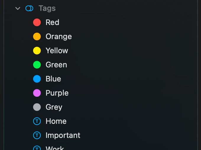The height and width of the screenshot is (150, 201).
Task: Click the grey tag color dot
Action: [x=37, y=107]
